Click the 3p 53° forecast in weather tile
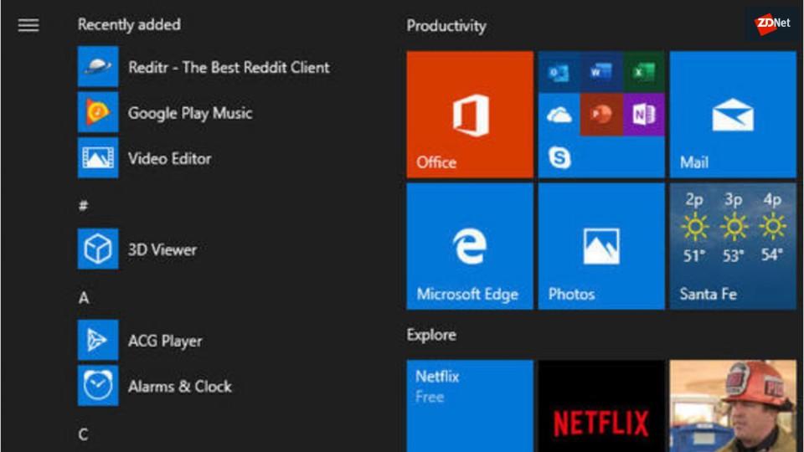Viewport: 804px width, 452px height. [x=734, y=227]
